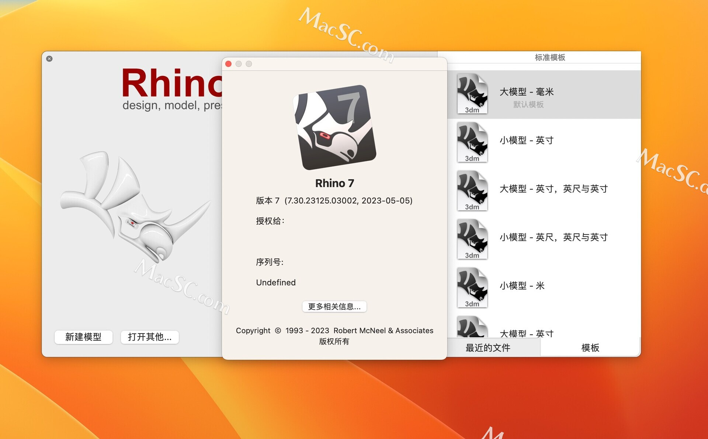
Task: Click 3dm icon for 小模型 - 米 template
Action: tap(472, 288)
